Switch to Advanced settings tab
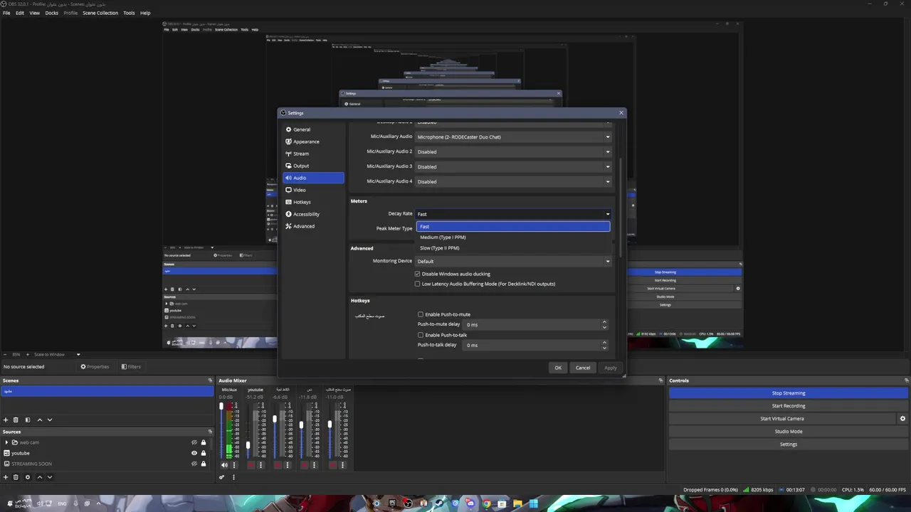 click(313, 226)
